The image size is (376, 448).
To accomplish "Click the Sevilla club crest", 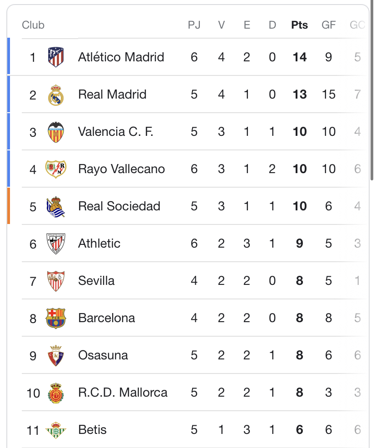I will click(x=56, y=281).
